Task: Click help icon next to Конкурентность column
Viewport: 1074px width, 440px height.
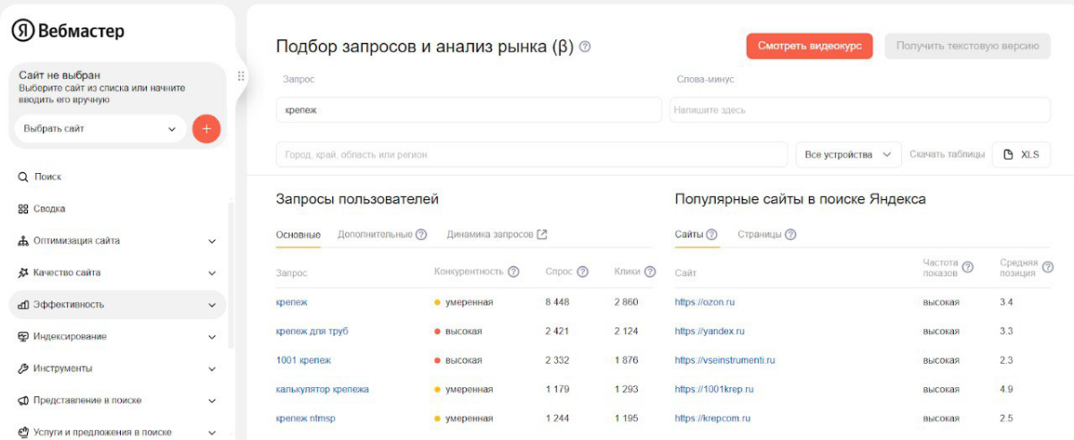Action: tap(513, 272)
